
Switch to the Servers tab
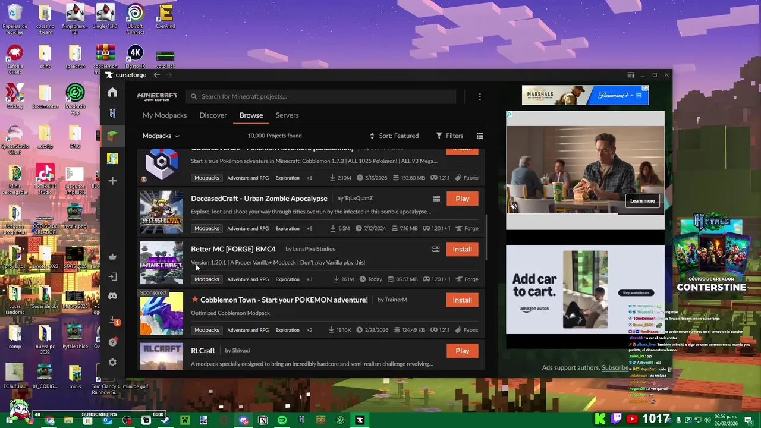287,115
